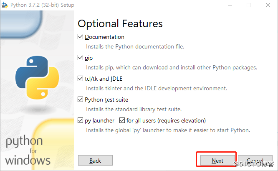Viewport: 278px width, 171px height.
Task: Click the Python logo image
Action: coord(37,78)
